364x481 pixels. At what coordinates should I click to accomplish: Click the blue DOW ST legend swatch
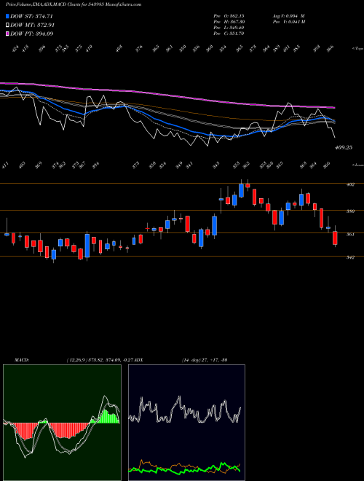7,16
